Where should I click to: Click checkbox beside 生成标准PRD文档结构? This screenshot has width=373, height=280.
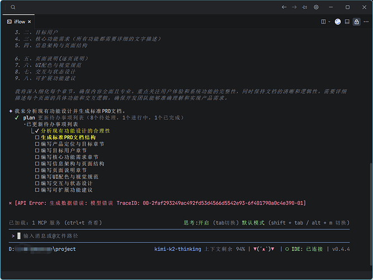[x=37, y=138]
